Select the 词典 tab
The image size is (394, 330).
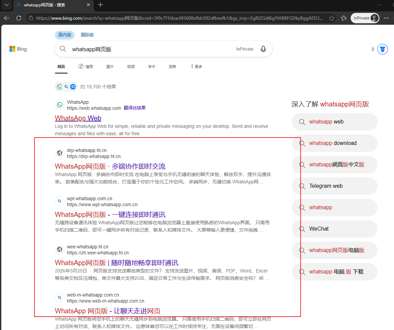tap(172, 67)
